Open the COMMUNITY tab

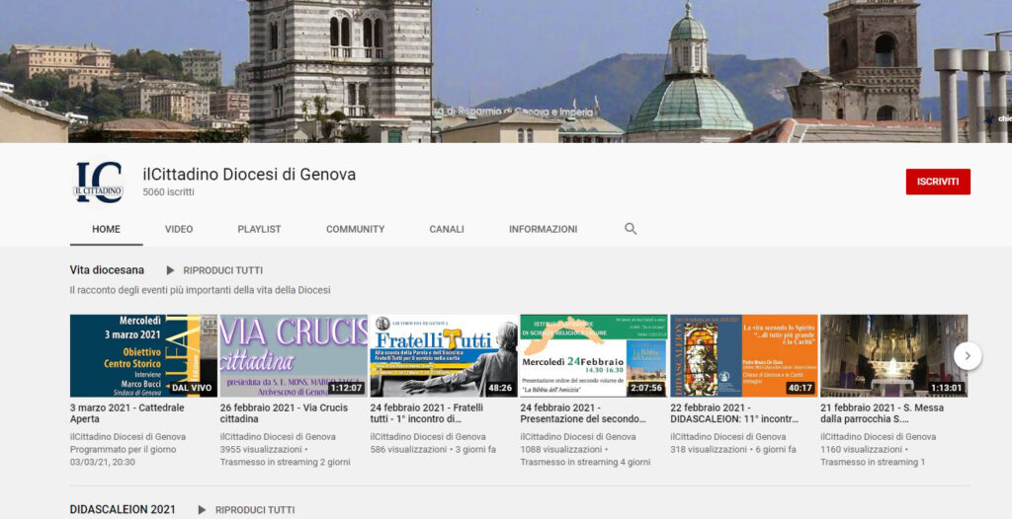pyautogui.click(x=355, y=229)
